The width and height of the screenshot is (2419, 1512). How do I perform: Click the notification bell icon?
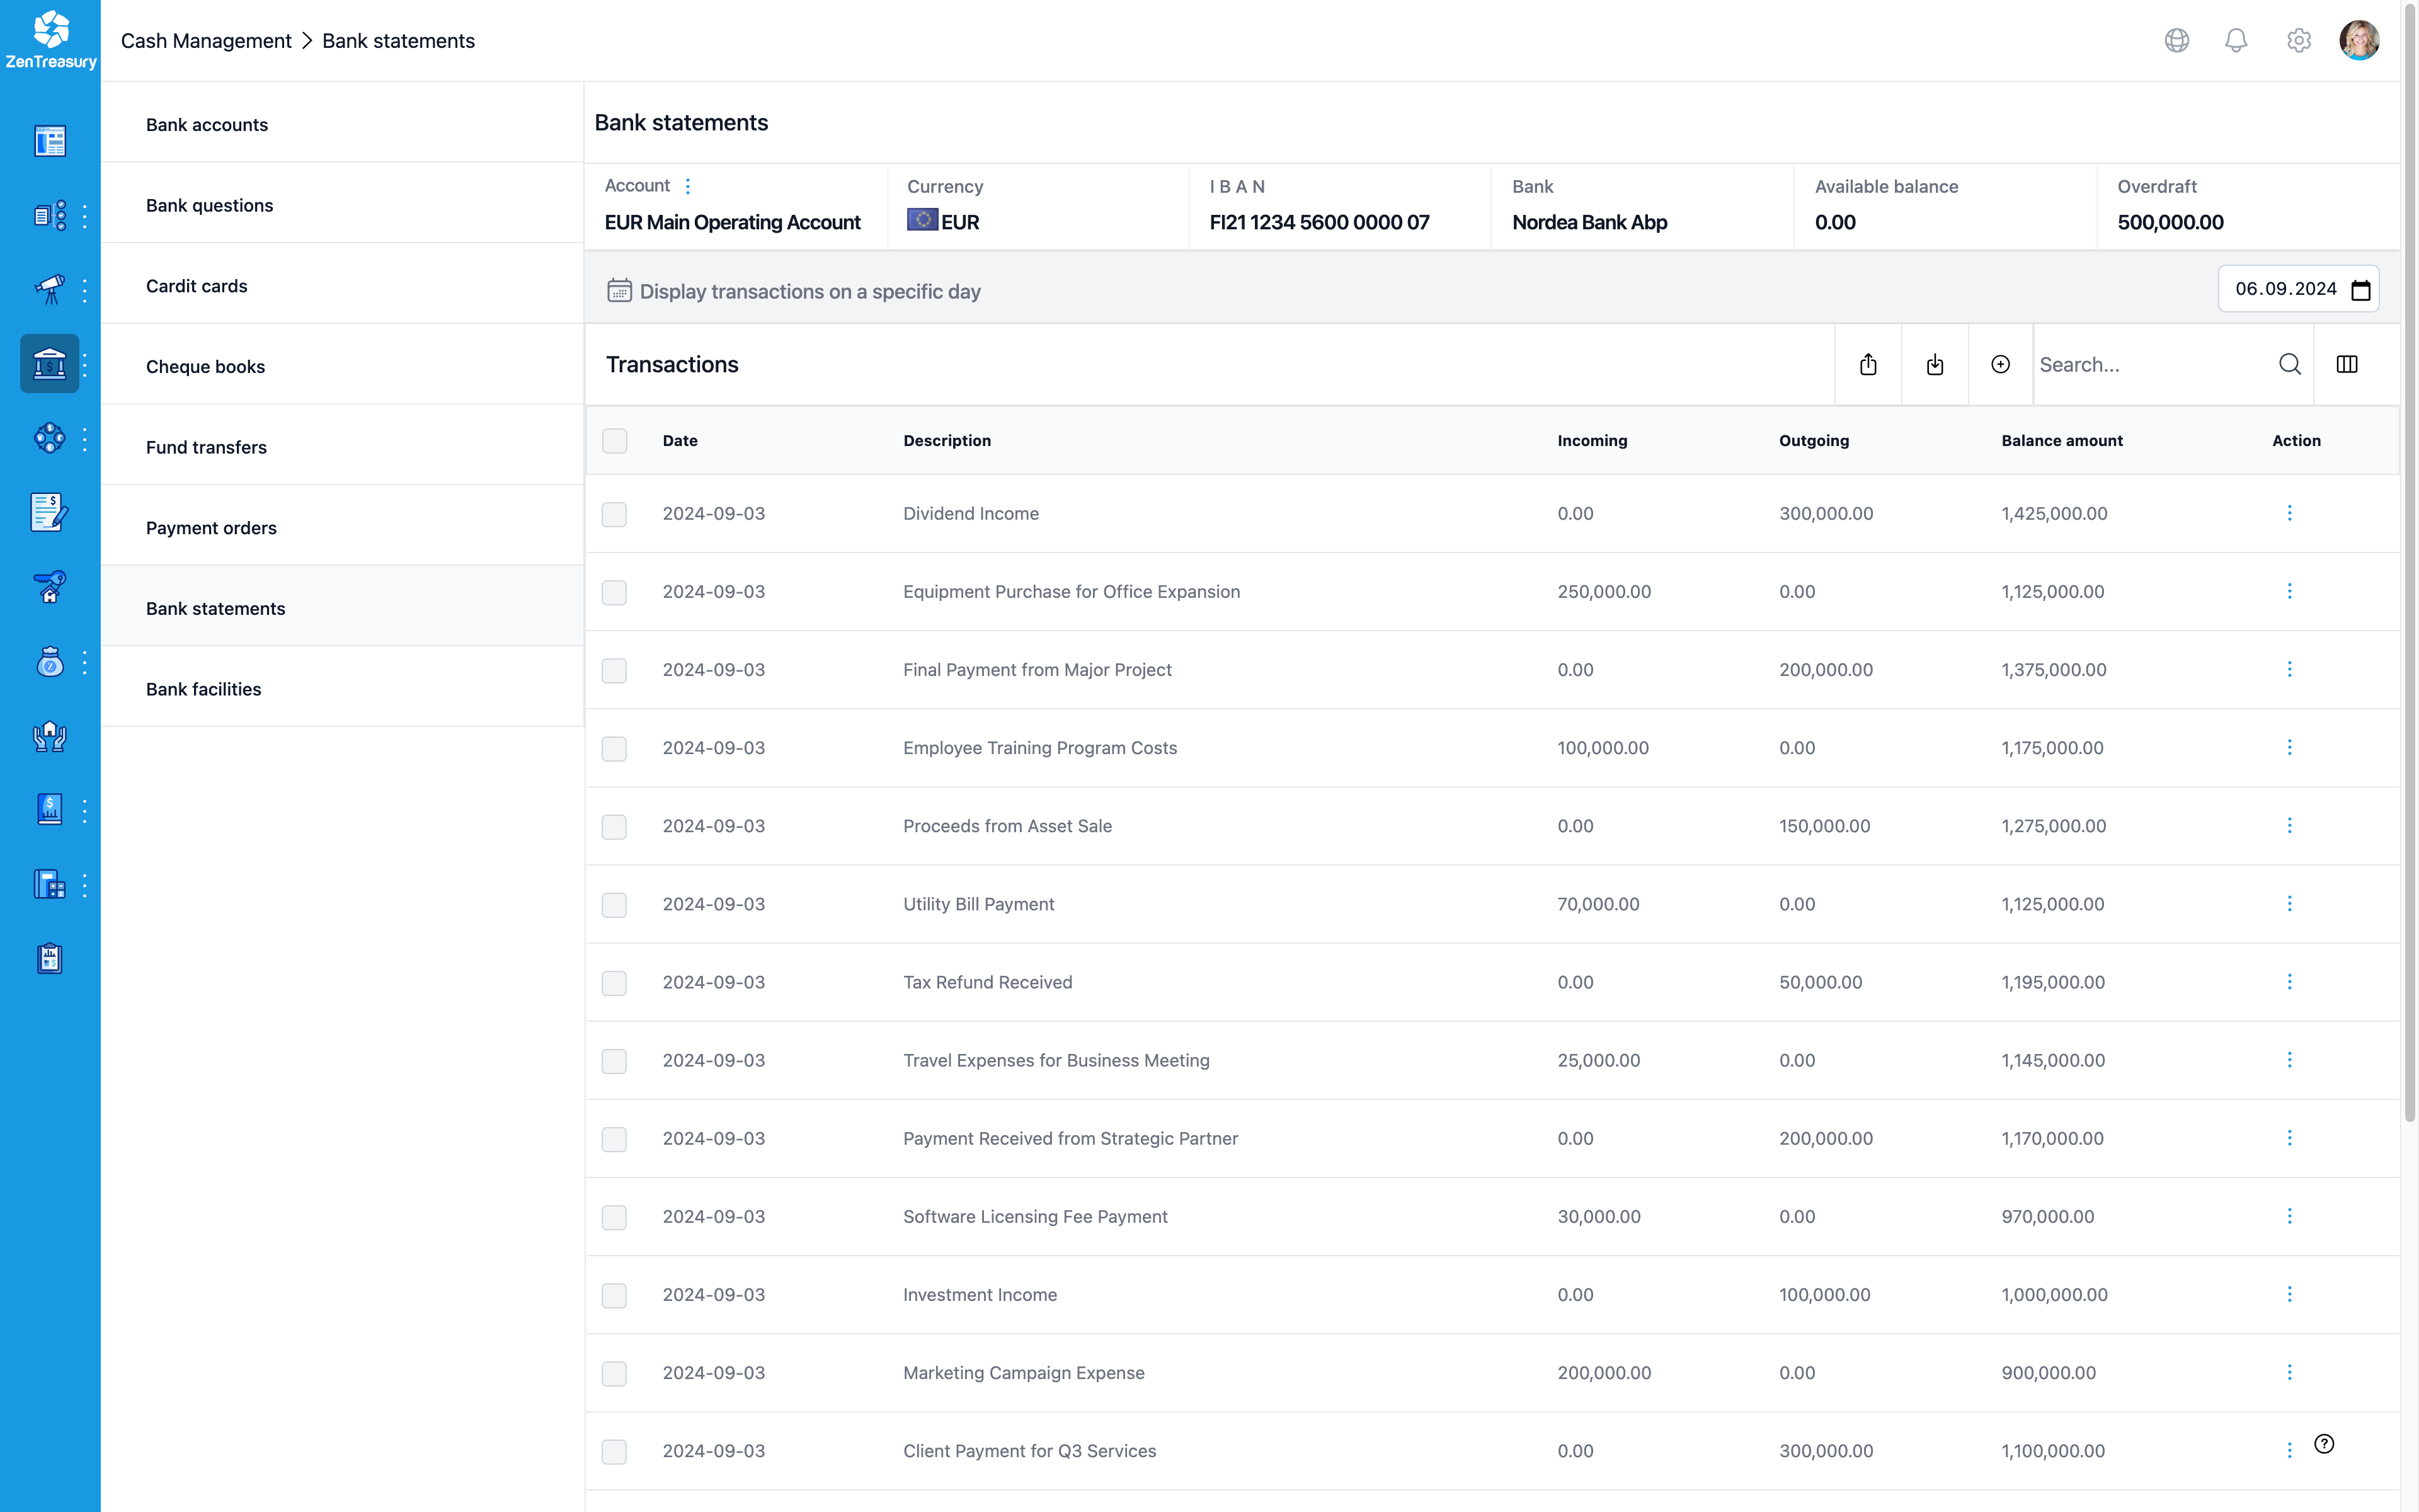(x=2235, y=40)
